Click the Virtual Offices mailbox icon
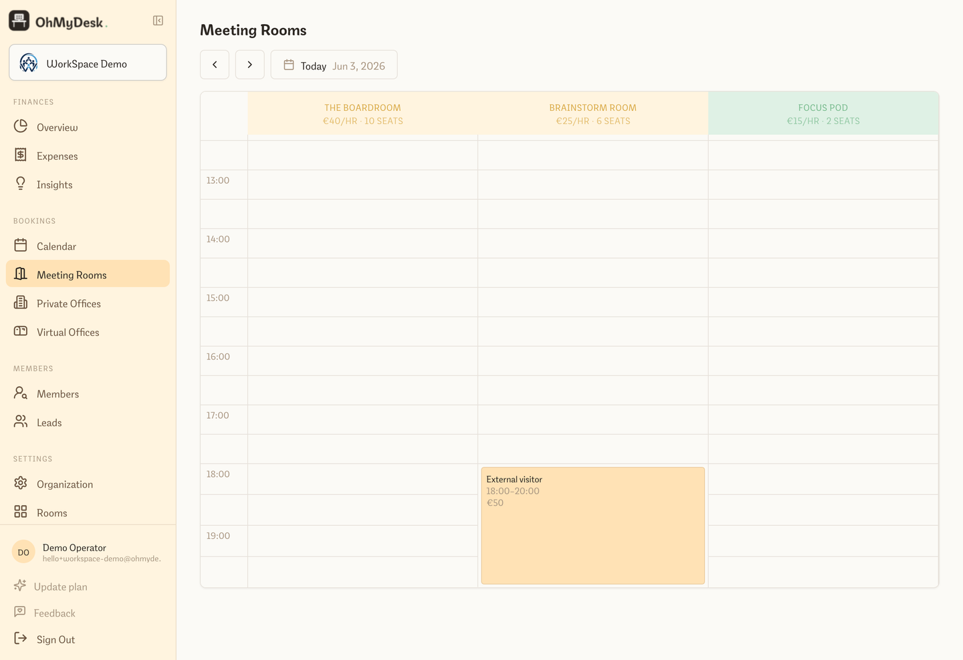 point(21,331)
